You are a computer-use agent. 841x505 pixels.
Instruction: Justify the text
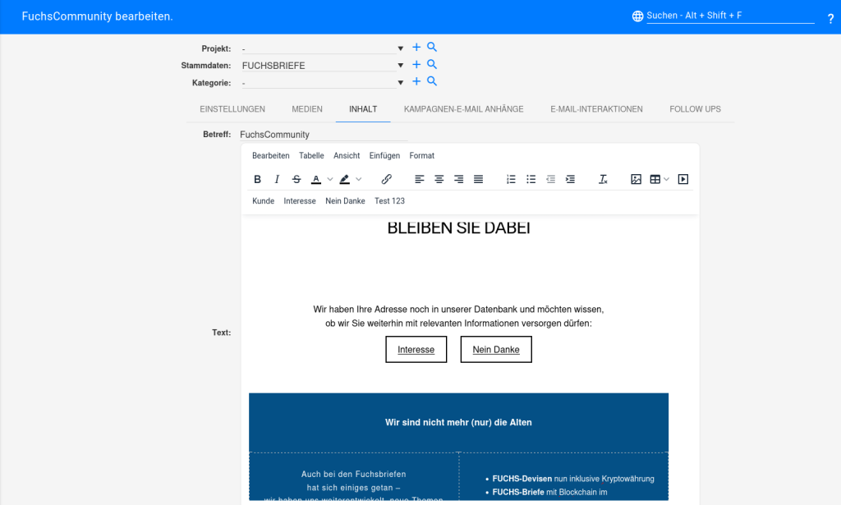pyautogui.click(x=479, y=179)
